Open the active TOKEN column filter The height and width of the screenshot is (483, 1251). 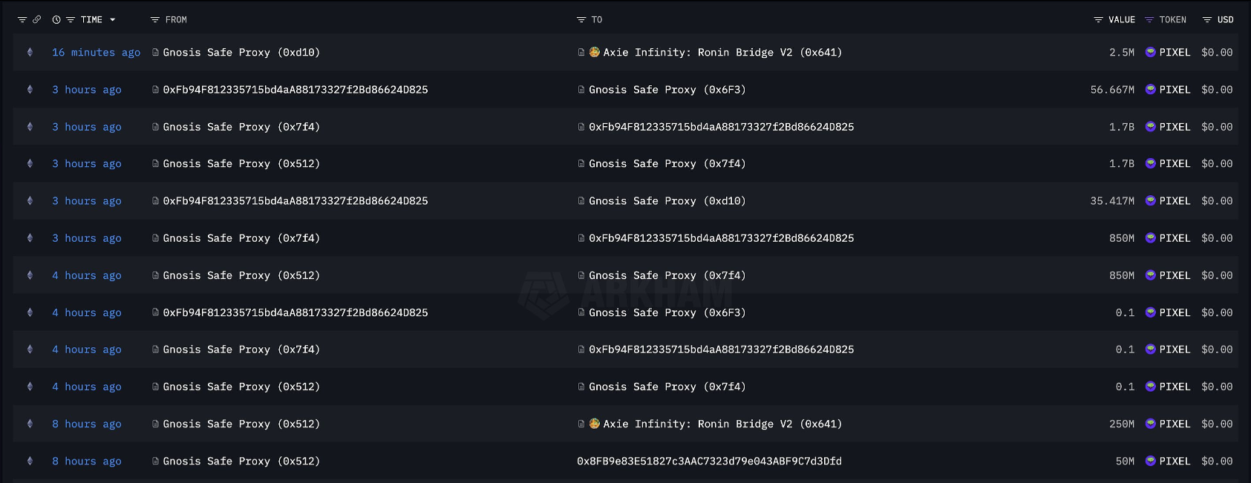[1149, 20]
